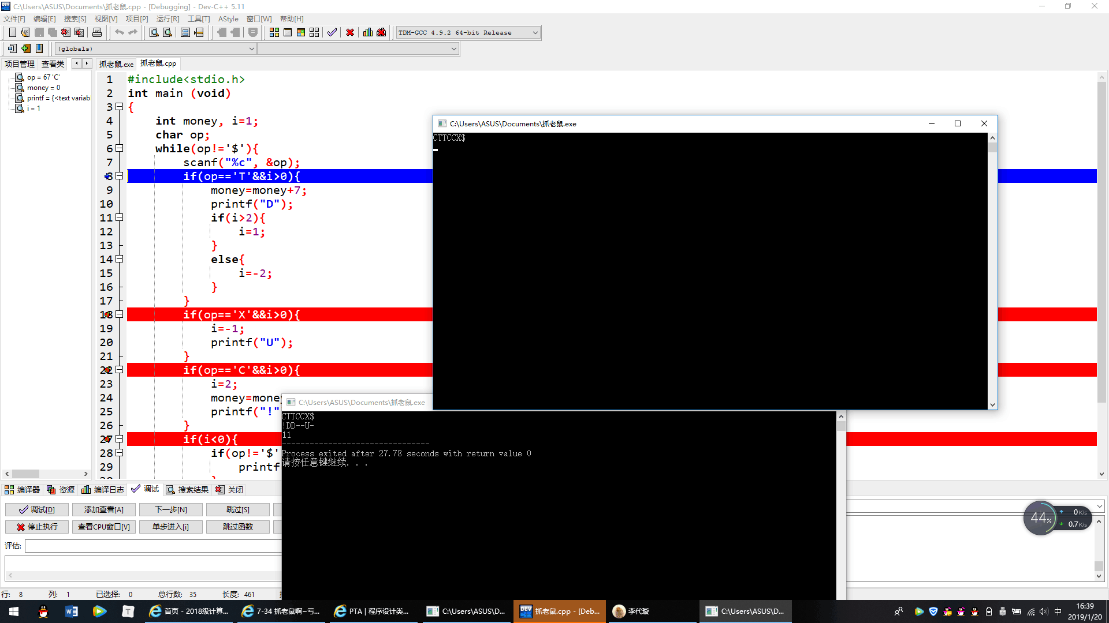Click the 下一步[N] button
This screenshot has height=623, width=1109.
pos(170,509)
